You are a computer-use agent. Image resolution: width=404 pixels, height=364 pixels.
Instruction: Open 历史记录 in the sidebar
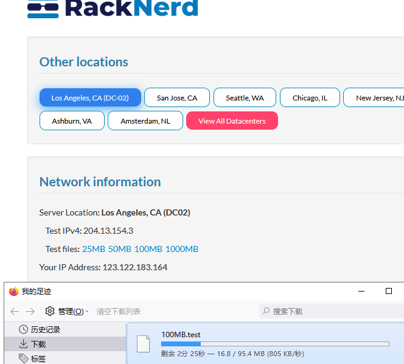65,329
